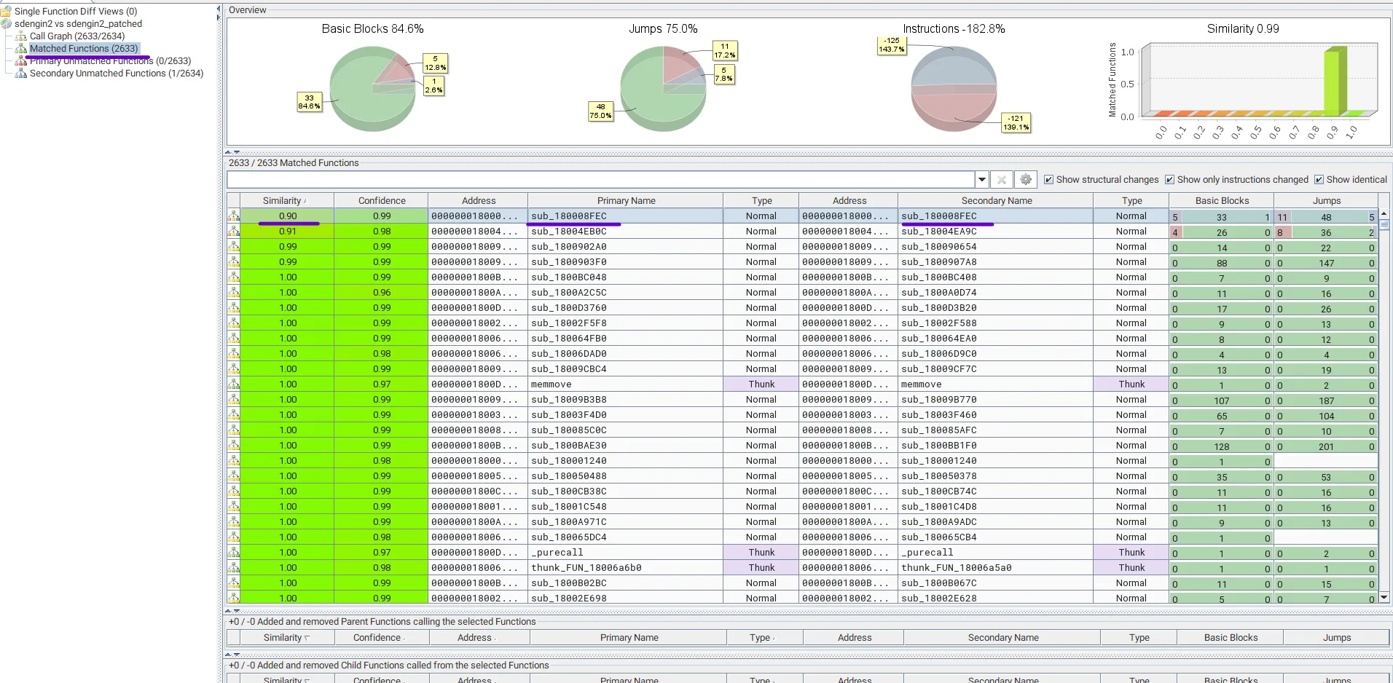This screenshot has height=683, width=1393.
Task: Toggle Show only instructions changed checkbox
Action: point(1169,180)
